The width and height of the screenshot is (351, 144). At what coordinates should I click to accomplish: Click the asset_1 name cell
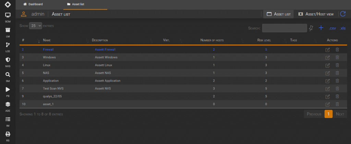48,104
